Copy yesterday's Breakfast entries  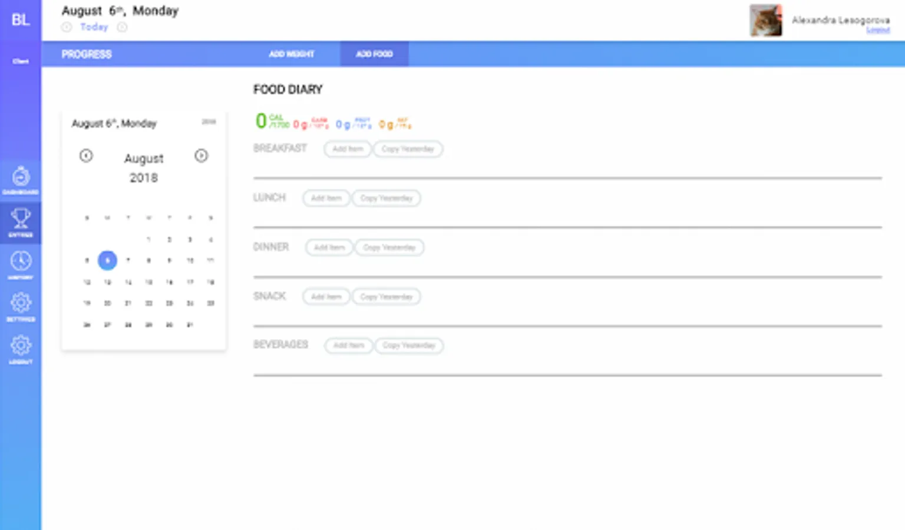tap(408, 149)
